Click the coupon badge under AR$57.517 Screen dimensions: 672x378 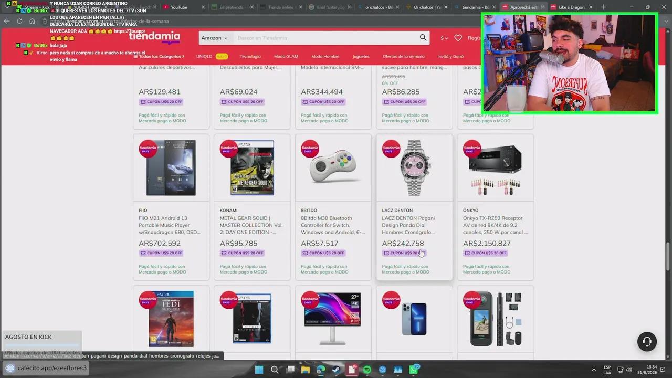[323, 253]
